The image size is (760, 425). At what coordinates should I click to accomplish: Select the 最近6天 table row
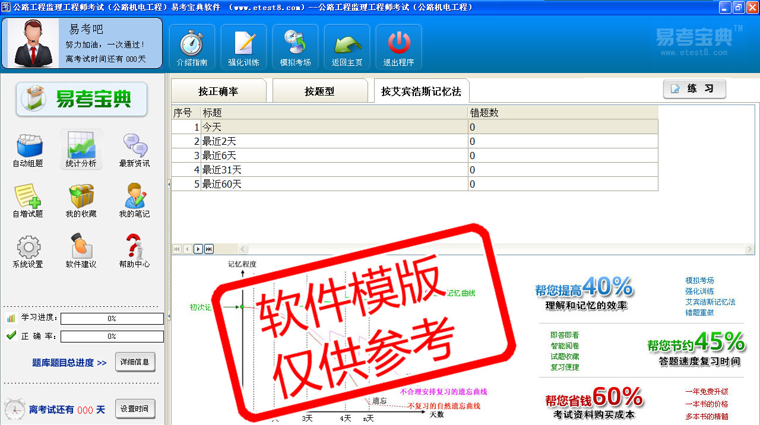tap(332, 156)
